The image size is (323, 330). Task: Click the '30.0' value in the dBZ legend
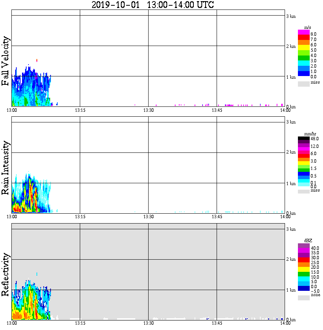[315, 258]
